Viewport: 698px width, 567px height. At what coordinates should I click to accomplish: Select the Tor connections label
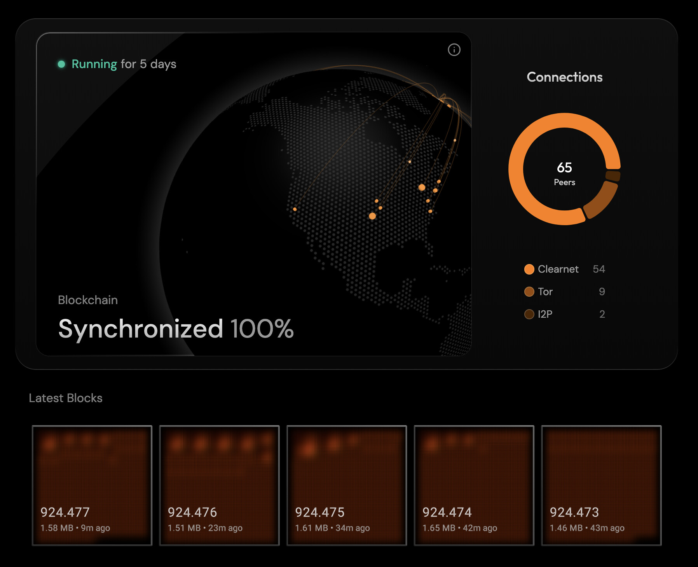tap(545, 292)
